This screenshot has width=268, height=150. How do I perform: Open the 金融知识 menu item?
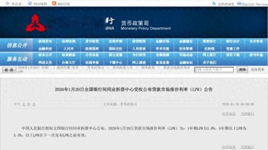[186, 62]
